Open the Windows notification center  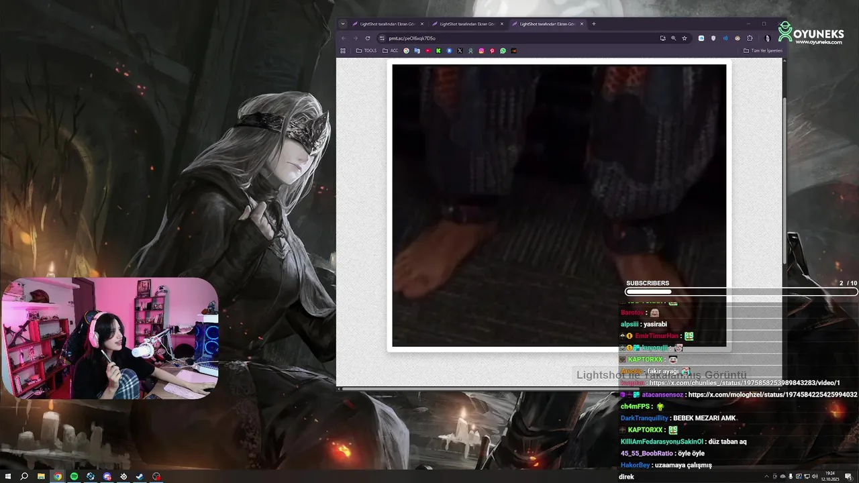click(x=849, y=476)
